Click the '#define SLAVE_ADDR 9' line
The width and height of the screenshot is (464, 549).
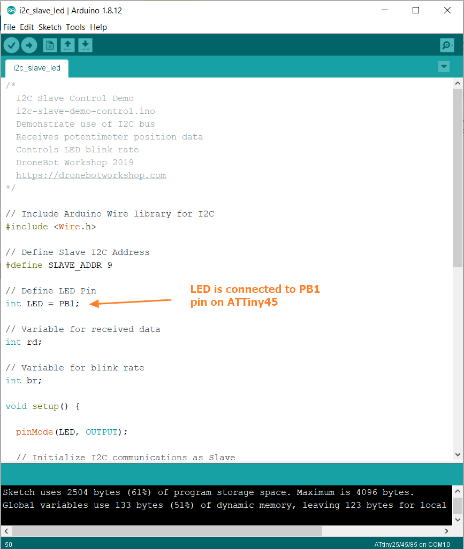point(59,265)
